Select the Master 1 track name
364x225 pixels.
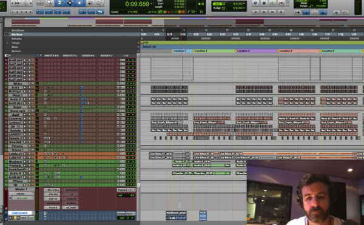(21, 189)
